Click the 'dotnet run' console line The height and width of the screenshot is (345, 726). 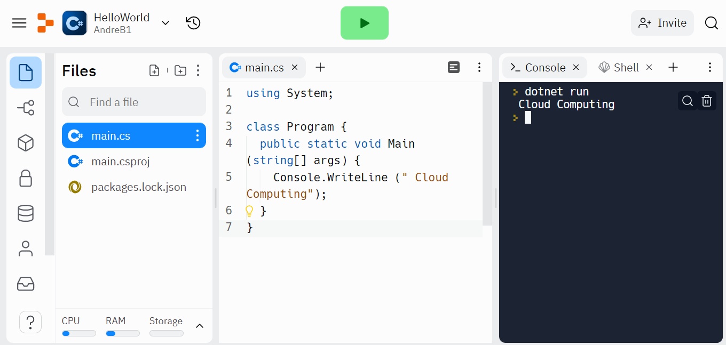(557, 92)
